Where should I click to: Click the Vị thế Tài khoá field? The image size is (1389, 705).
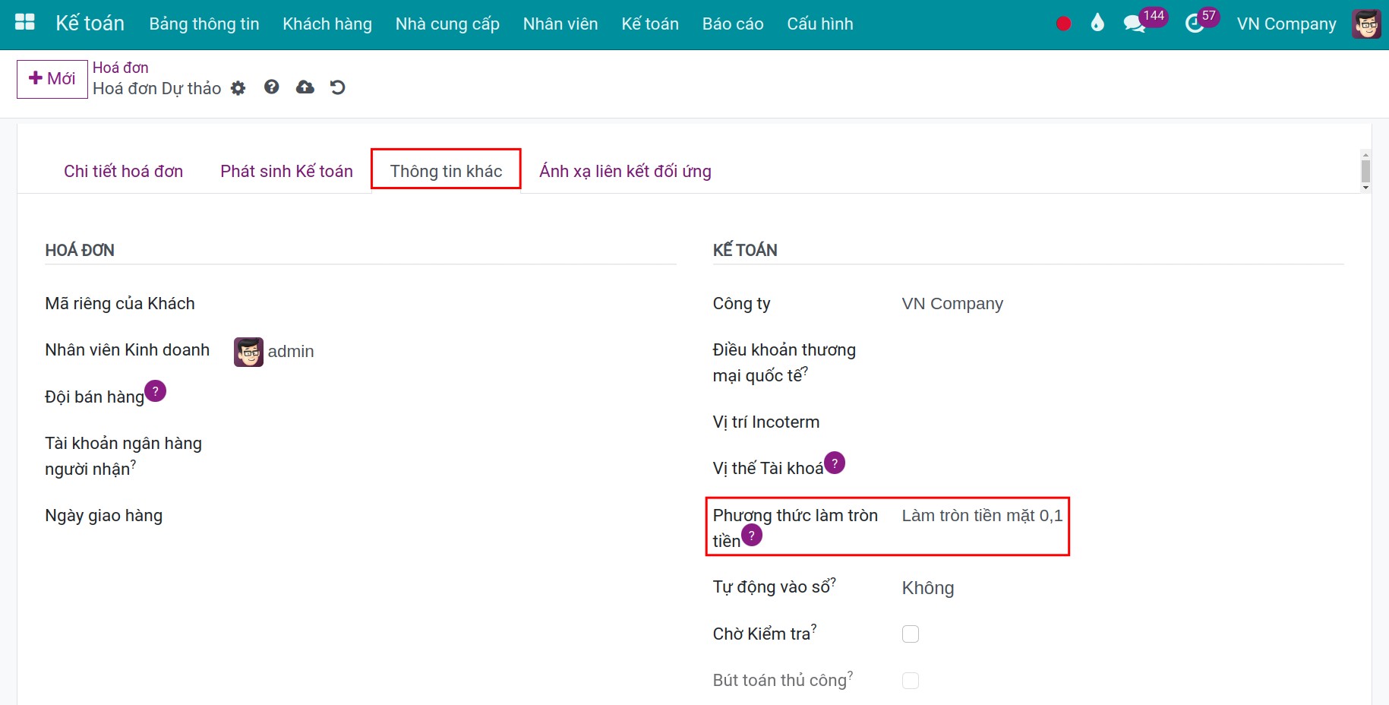[1122, 469]
